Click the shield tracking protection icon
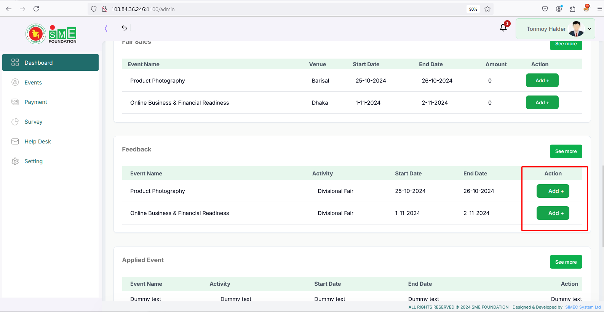 point(94,9)
